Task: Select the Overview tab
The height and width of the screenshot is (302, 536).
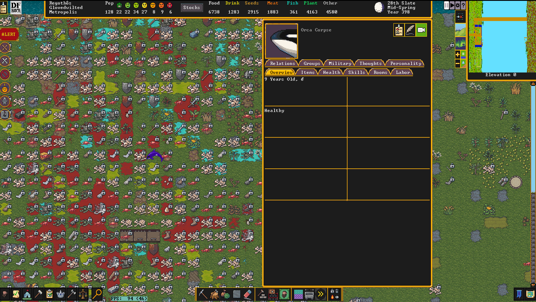Action: click(281, 72)
